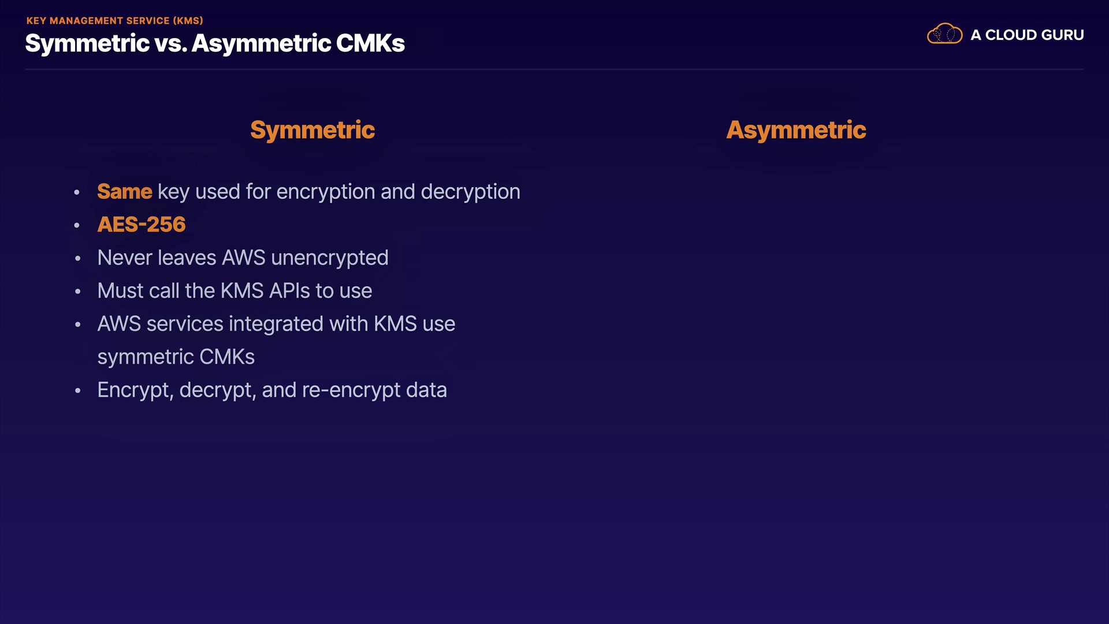
Task: Click the bullet dot beside "Never leaves AWS"
Action: click(x=77, y=258)
